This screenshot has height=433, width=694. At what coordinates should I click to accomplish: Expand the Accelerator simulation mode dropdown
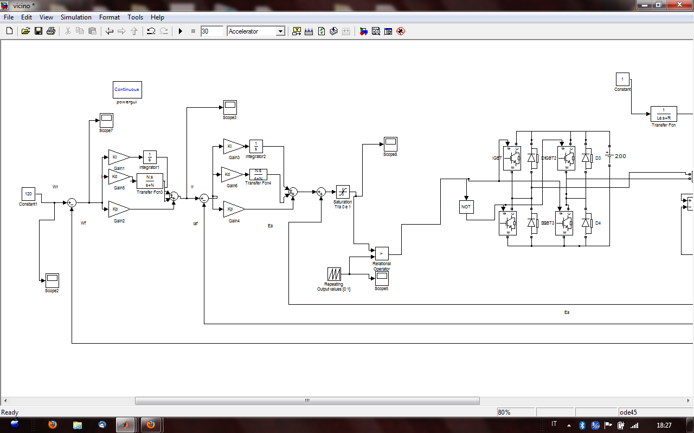pyautogui.click(x=280, y=31)
